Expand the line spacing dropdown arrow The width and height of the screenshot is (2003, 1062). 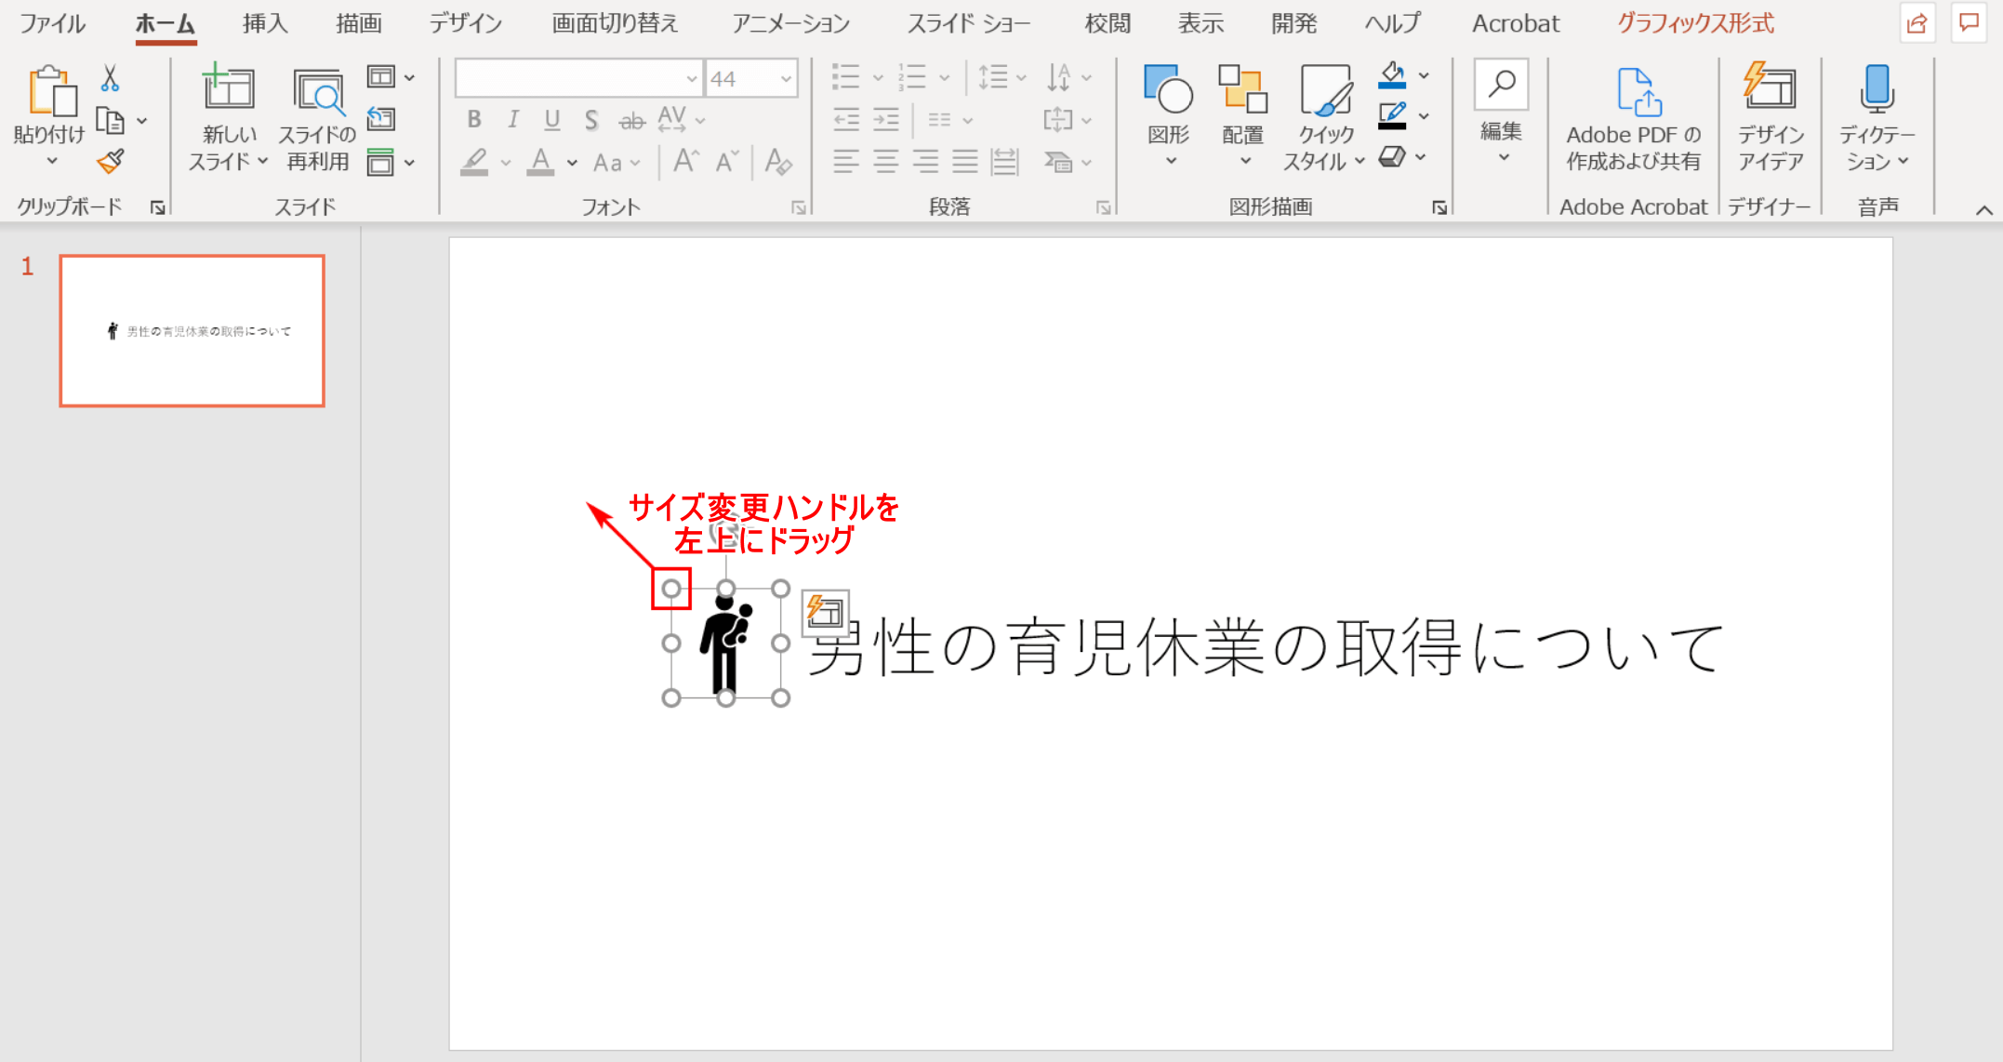click(x=1021, y=78)
